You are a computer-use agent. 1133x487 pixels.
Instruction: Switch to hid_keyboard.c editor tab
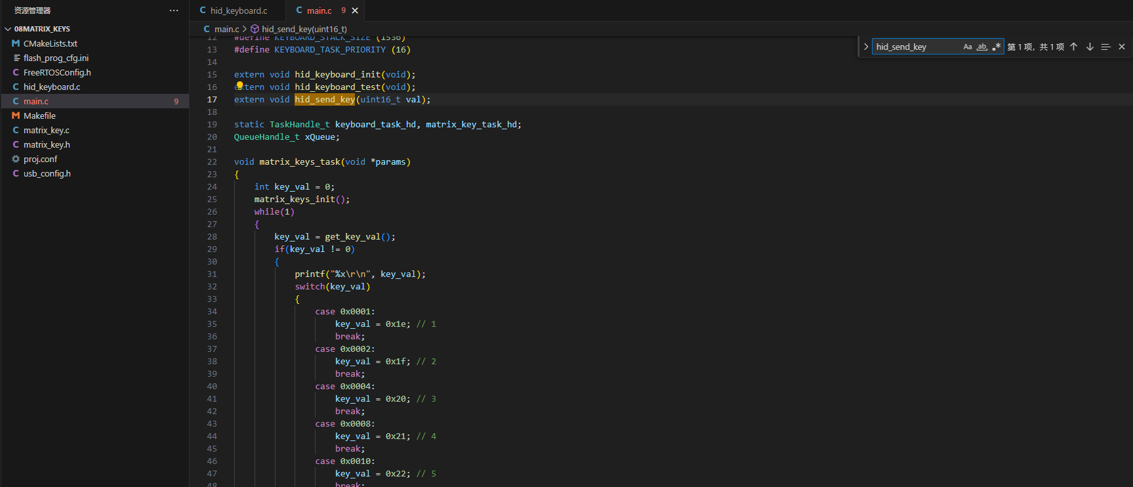point(237,11)
